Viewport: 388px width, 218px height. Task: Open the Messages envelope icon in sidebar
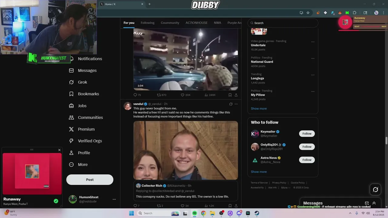click(71, 71)
